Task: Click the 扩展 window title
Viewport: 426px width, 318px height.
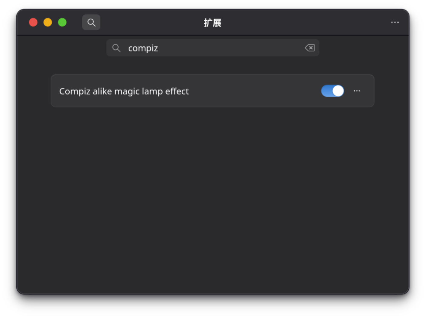Action: click(213, 23)
